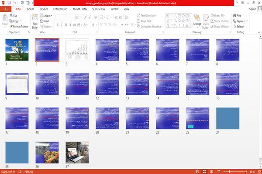Open the Layout dropdown
Screen dimensions: 262x174
pos(46,16)
